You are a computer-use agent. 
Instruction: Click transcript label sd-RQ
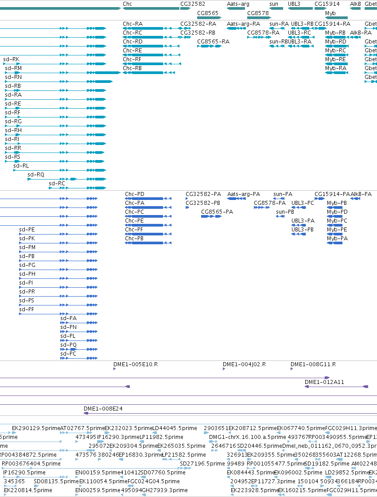click(36, 175)
